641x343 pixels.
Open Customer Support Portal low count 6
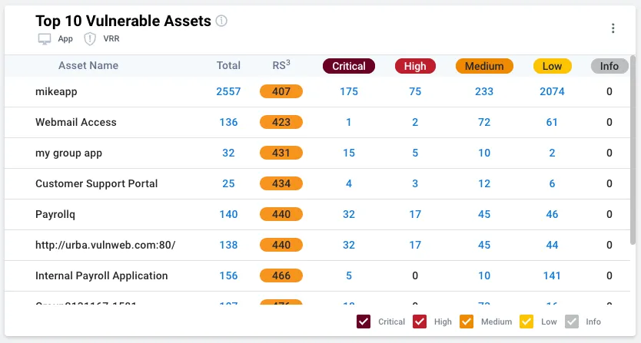coord(553,183)
